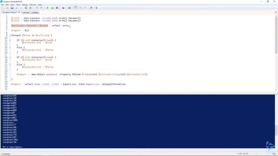Click line number 31 in the gutter
Viewport: 278px width, 156px height.
6,89
